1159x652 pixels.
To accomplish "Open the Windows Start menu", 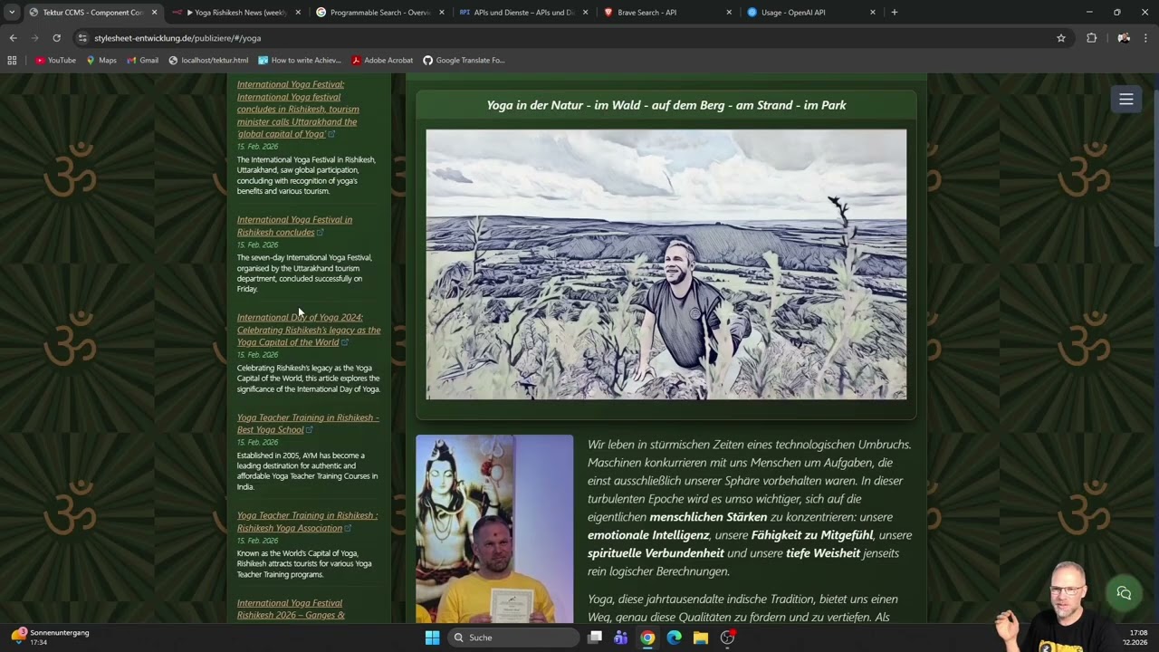I will pyautogui.click(x=432, y=638).
